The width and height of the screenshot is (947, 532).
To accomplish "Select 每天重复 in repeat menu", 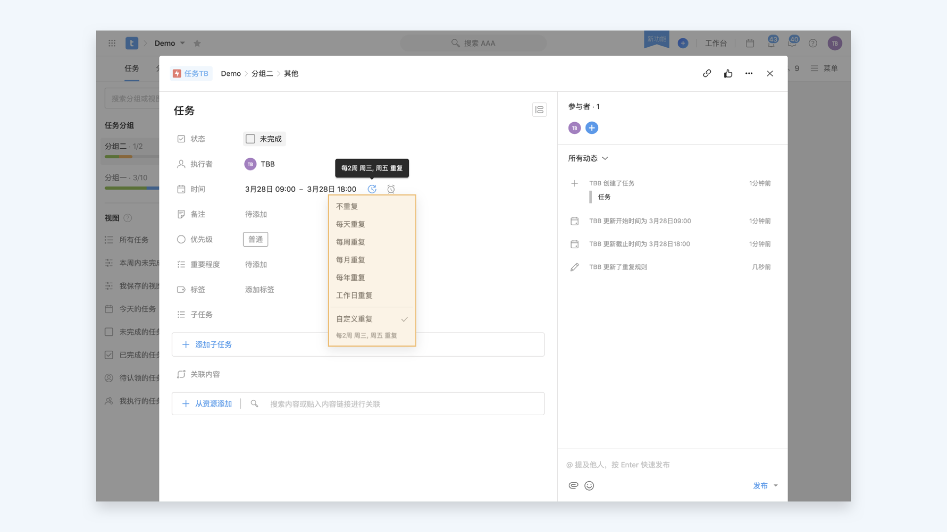I will (x=372, y=224).
